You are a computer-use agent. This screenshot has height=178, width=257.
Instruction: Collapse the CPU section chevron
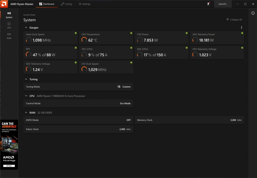coord(26,96)
